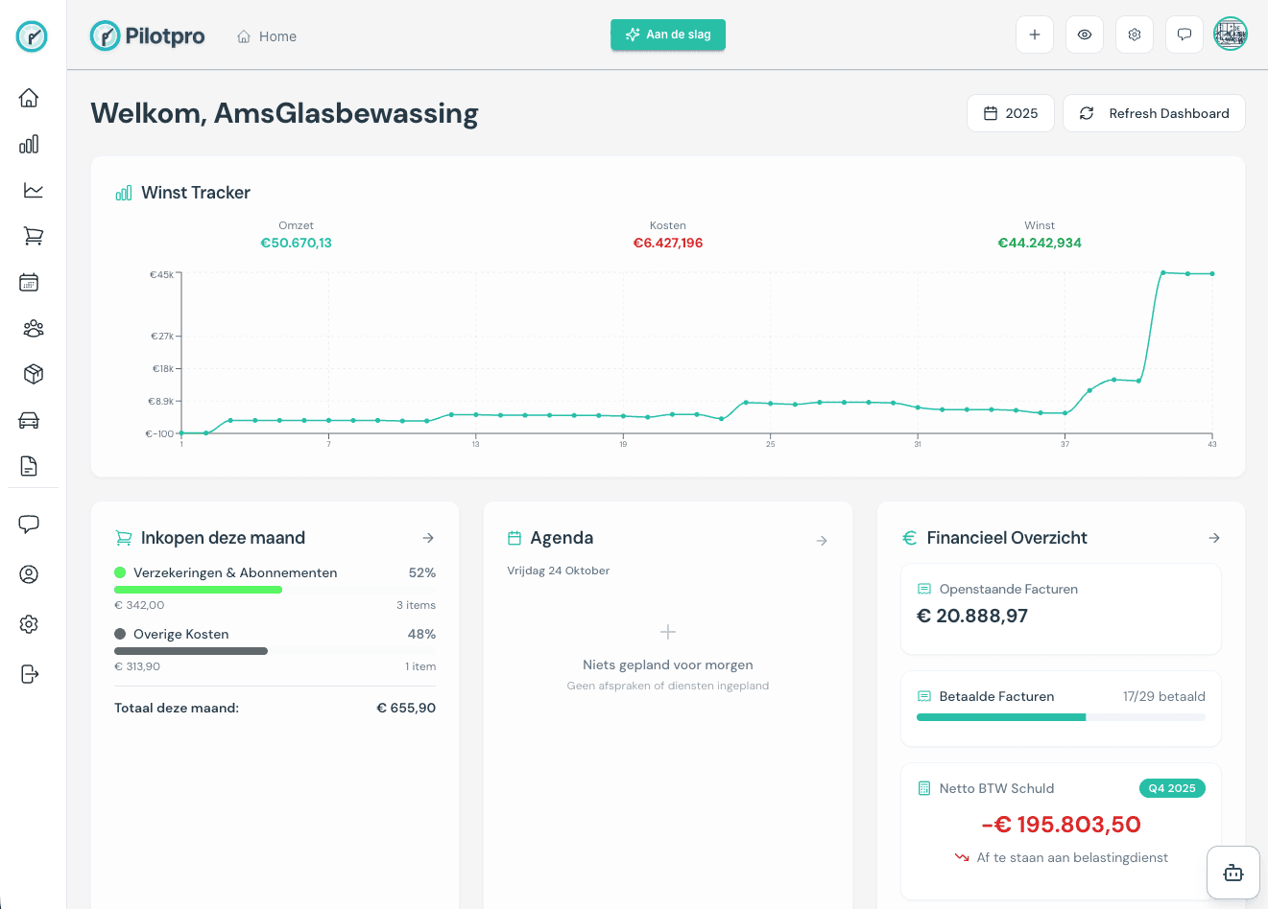Screen dimensions: 1268x909
Task: Click the Betaalde Facturen progress bar
Action: pyautogui.click(x=1060, y=717)
